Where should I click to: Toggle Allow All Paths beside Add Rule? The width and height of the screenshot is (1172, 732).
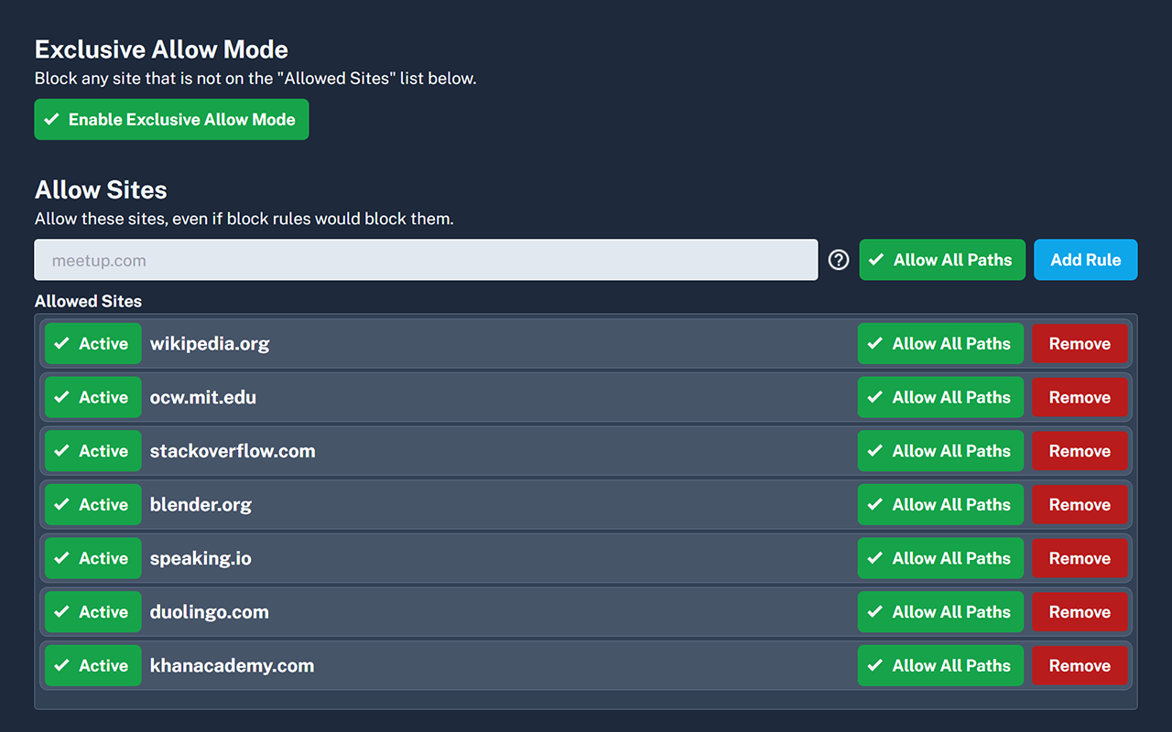point(942,260)
